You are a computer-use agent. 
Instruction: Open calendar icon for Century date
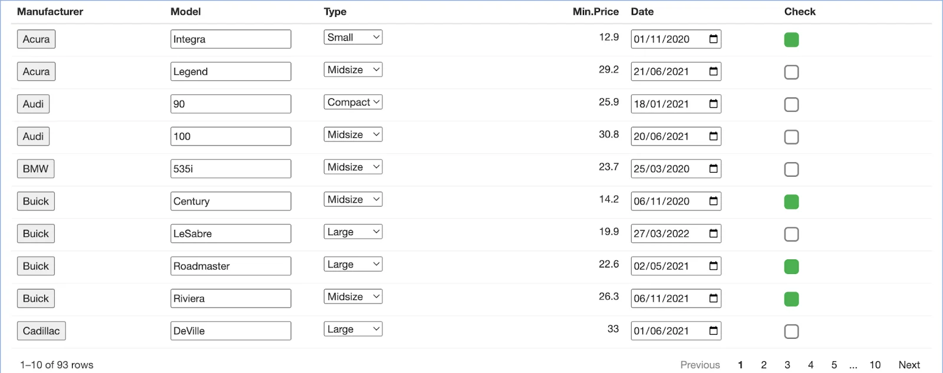point(713,202)
